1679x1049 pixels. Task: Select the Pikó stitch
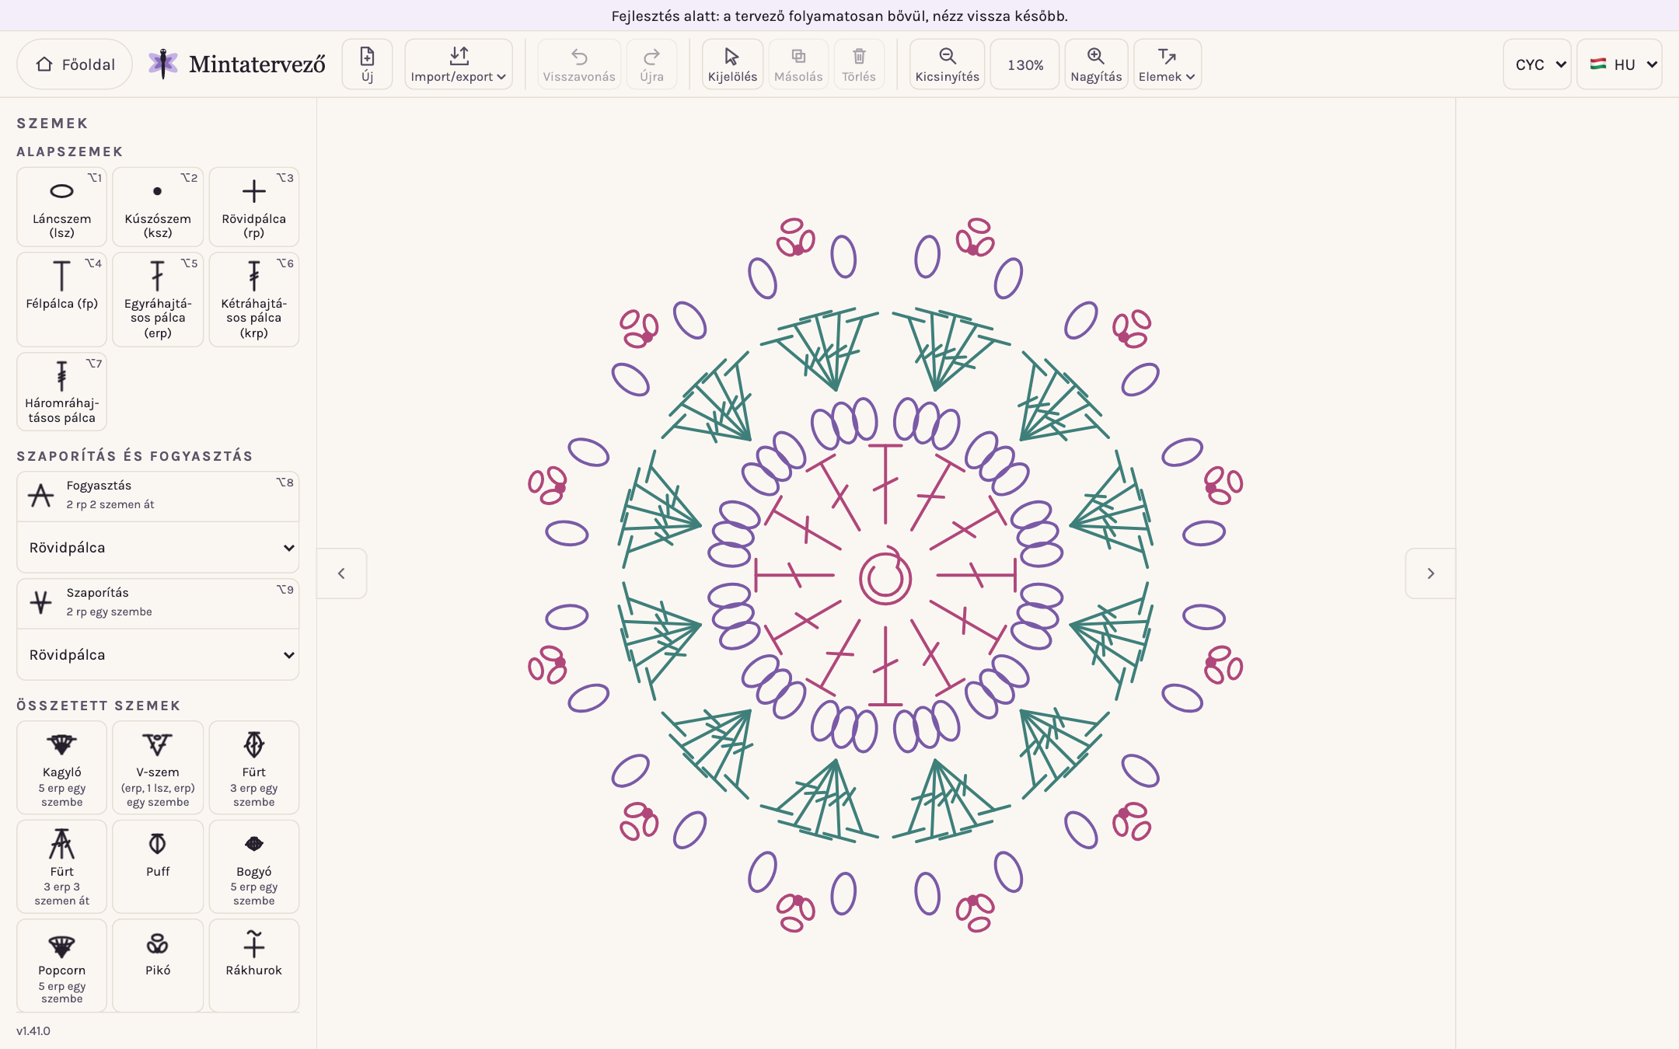click(x=158, y=966)
